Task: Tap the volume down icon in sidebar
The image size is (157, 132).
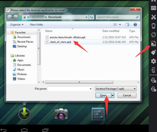Action: click(x=153, y=89)
